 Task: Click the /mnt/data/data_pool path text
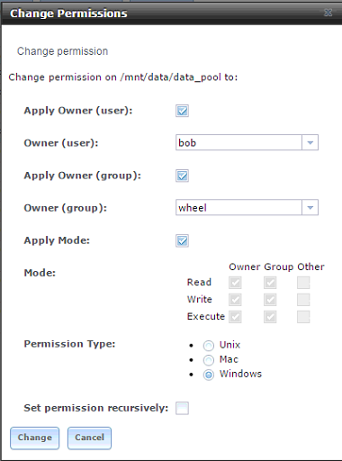pyautogui.click(x=171, y=77)
